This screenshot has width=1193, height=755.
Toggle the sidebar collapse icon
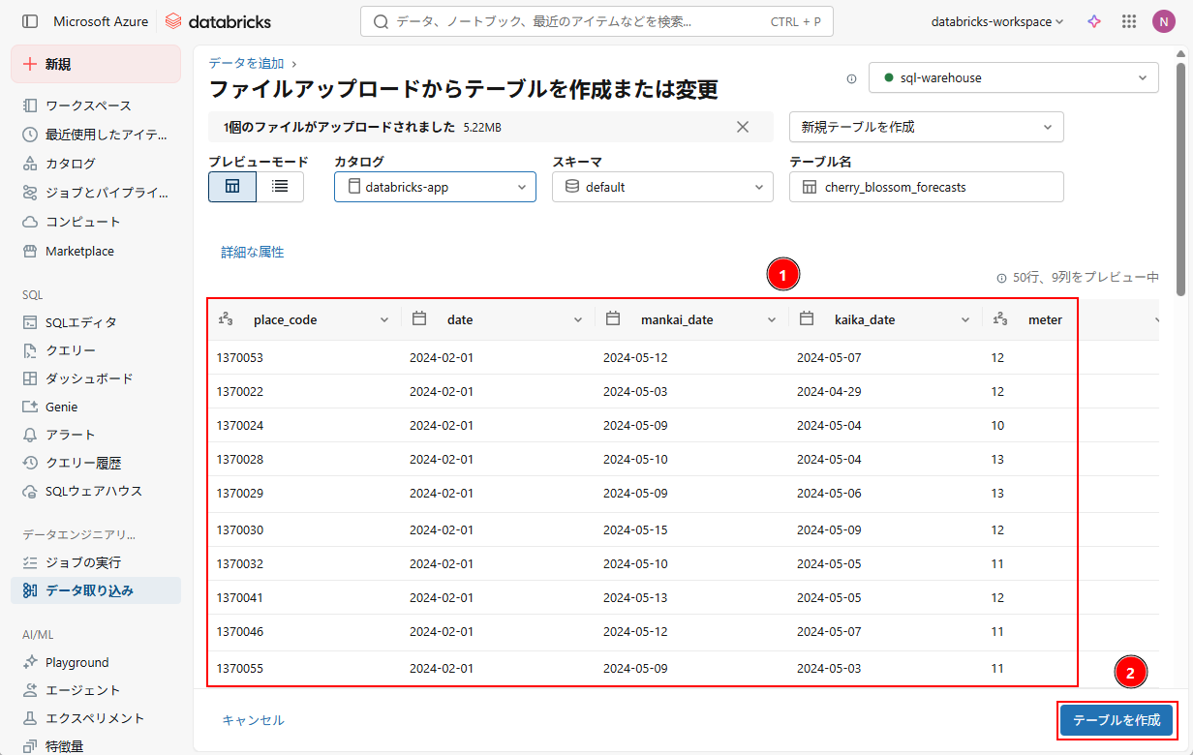click(x=30, y=21)
